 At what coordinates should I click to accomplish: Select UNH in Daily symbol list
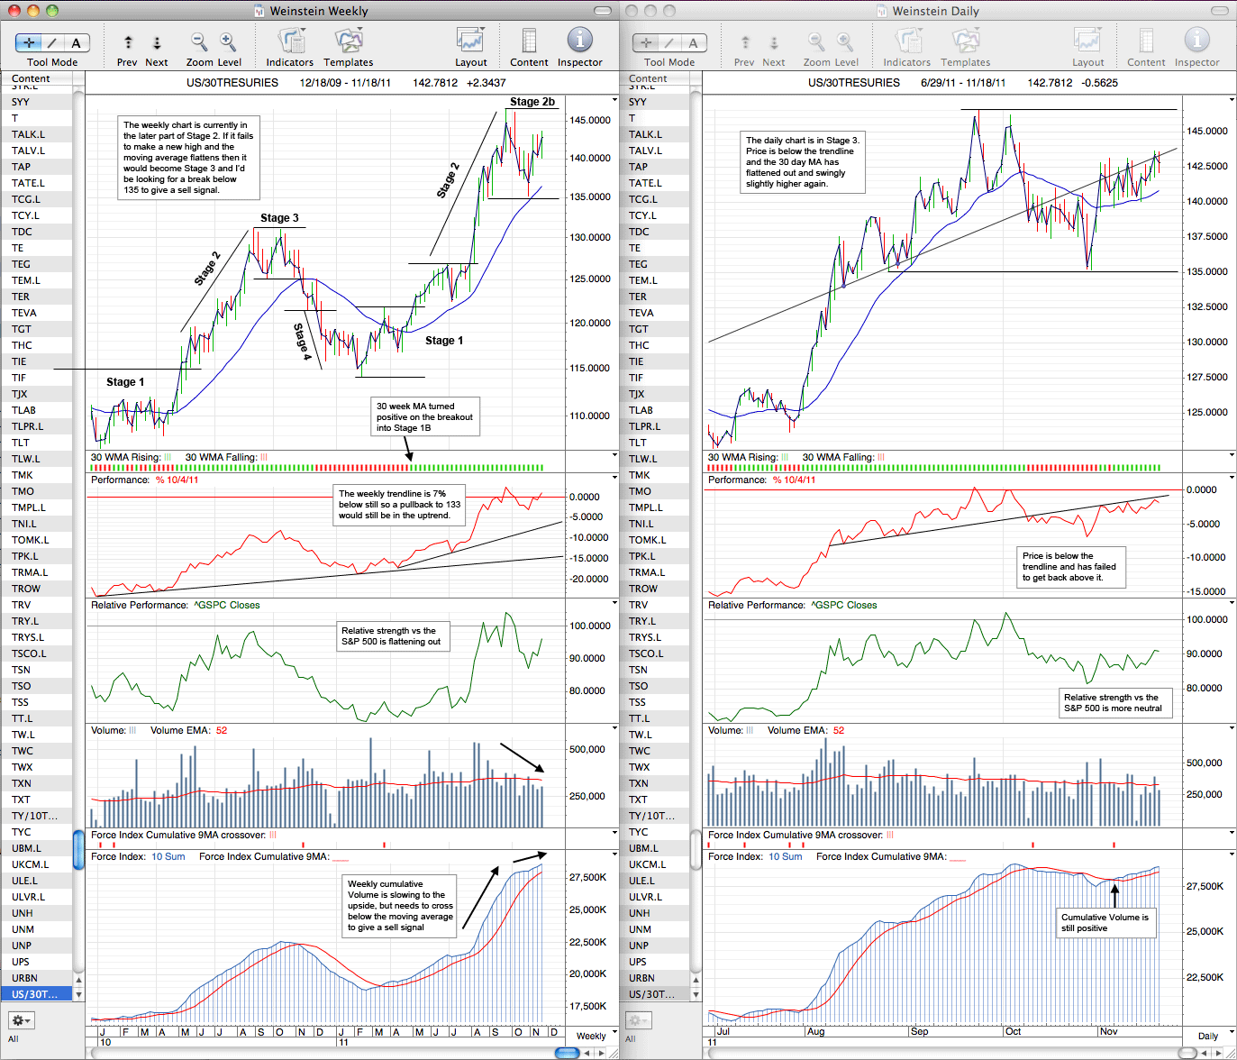653,913
